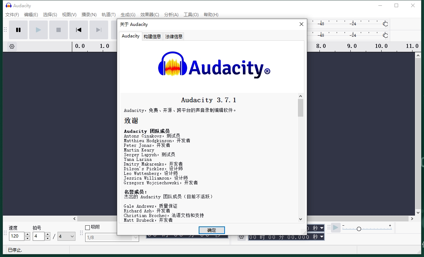Click the Stop button
Screen dimensions: 424x257
click(59, 30)
